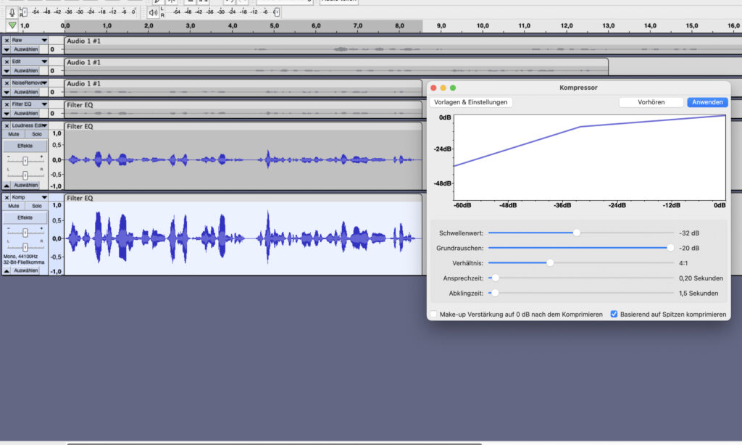Click the Komp track waveform
The width and height of the screenshot is (742, 445).
pos(243,238)
